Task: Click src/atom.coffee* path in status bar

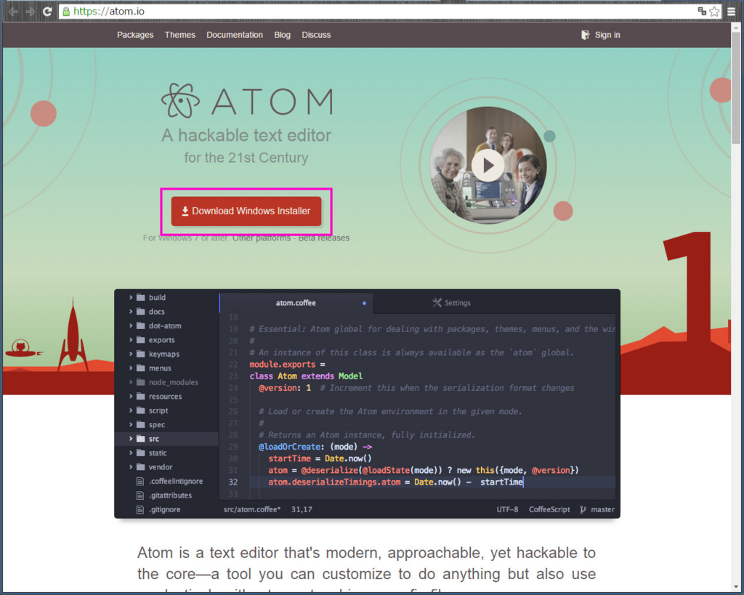Action: point(252,509)
